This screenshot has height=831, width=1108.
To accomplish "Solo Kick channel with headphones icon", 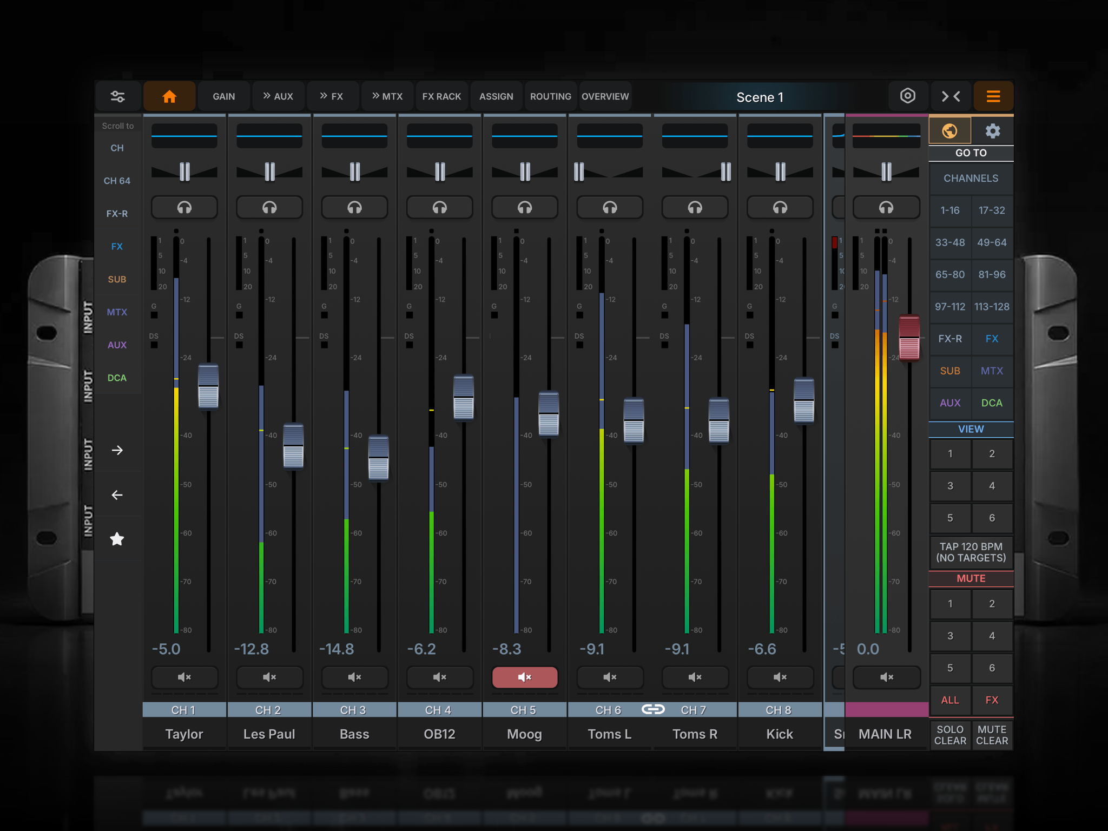I will coord(780,207).
